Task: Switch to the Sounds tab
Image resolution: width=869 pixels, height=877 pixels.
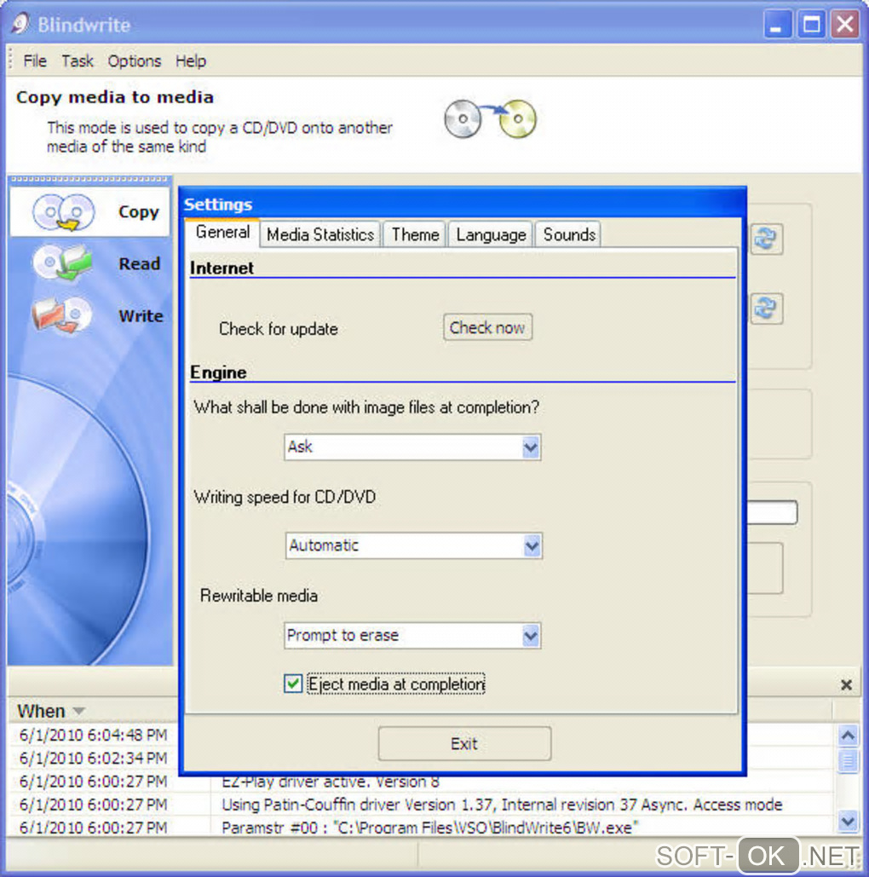Action: point(569,234)
